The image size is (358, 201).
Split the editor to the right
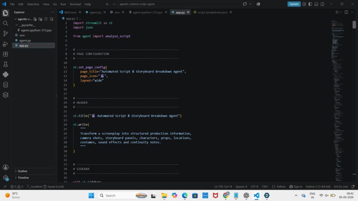point(346,12)
